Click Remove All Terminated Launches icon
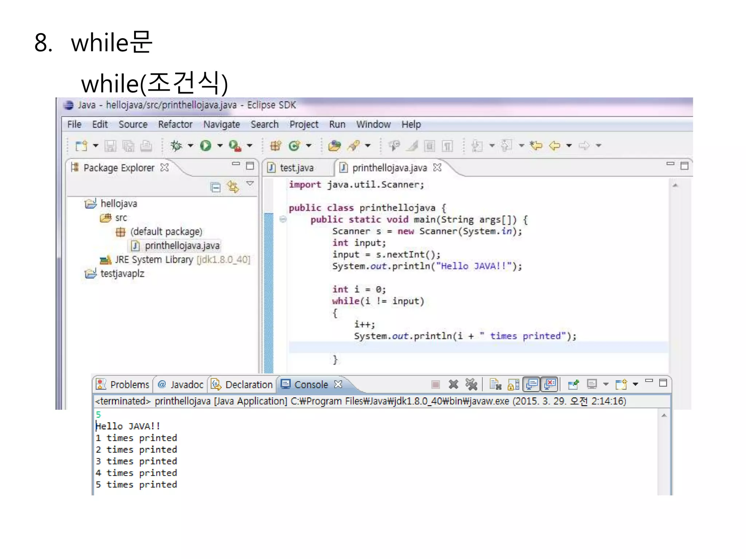Screen dimensions: 746x559 [471, 384]
